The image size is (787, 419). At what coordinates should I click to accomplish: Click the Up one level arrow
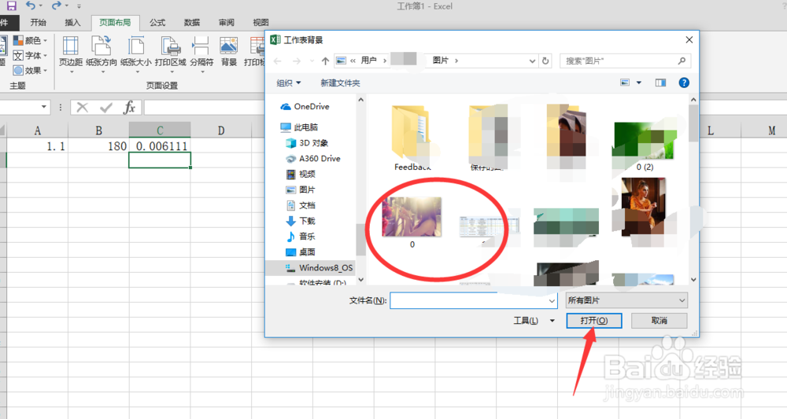[325, 61]
